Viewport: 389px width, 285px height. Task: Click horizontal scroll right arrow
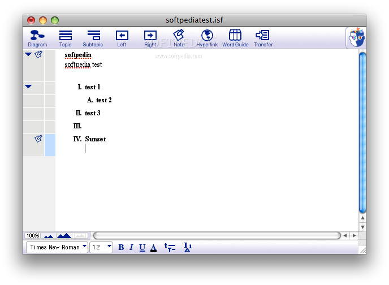[x=355, y=235]
